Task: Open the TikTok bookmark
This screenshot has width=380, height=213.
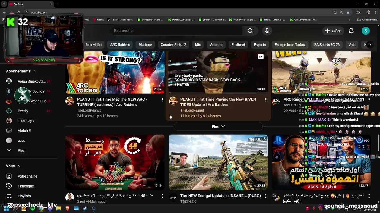Action: (x=120, y=20)
